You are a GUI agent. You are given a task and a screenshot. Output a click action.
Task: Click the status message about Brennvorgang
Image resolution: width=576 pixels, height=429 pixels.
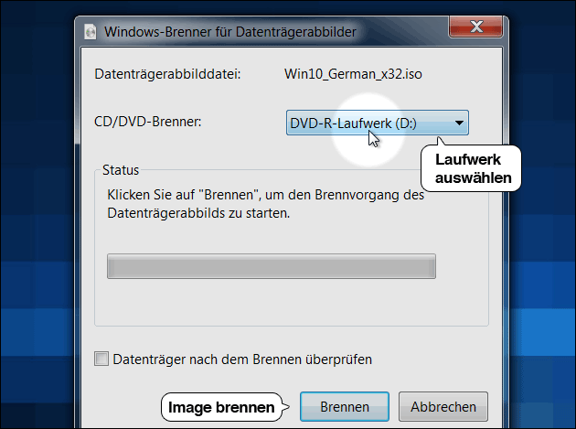[265, 204]
